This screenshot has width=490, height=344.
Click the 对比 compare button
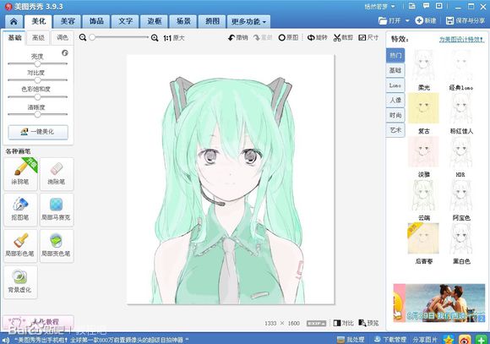tap(344, 323)
